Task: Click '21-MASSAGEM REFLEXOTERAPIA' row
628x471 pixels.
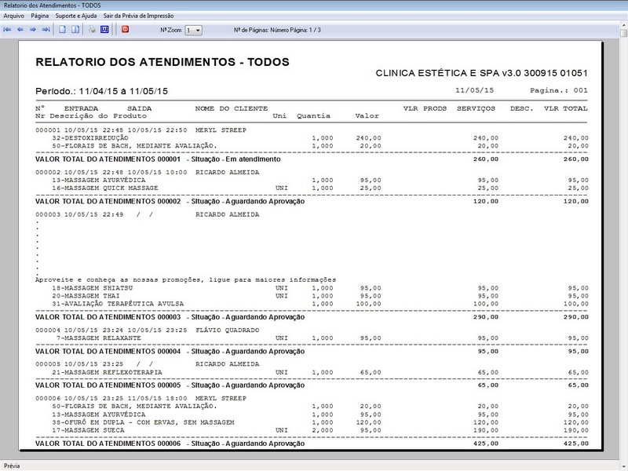Action: [x=312, y=372]
